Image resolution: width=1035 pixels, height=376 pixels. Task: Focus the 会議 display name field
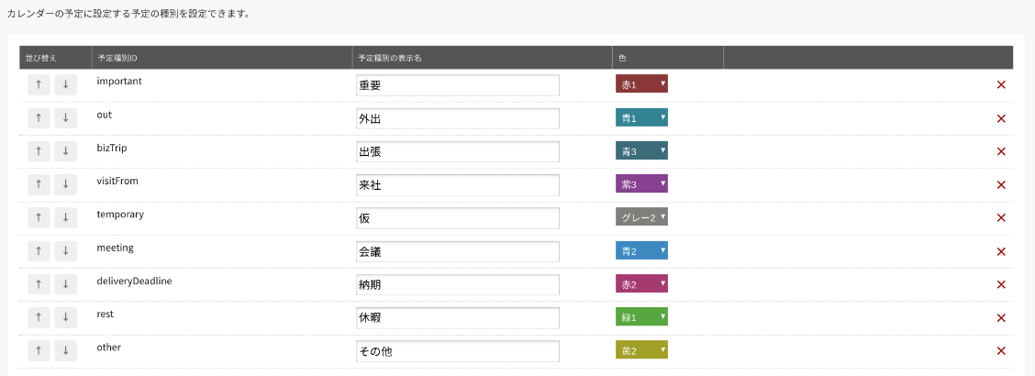[x=458, y=252]
